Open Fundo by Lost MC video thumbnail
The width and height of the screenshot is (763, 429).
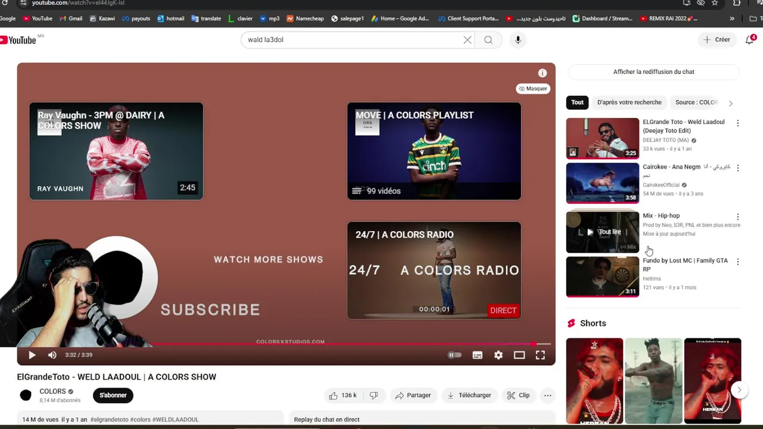[x=602, y=277]
